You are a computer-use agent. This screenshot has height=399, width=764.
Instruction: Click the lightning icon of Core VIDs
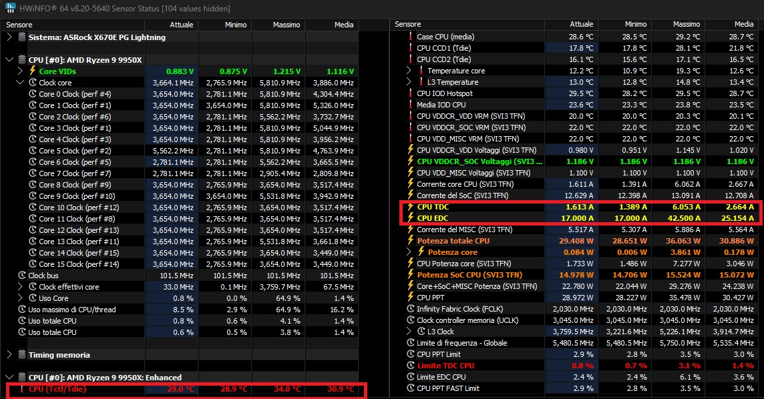[33, 71]
